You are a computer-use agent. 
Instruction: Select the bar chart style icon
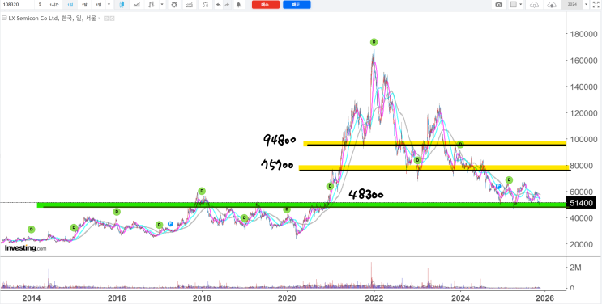[152, 5]
